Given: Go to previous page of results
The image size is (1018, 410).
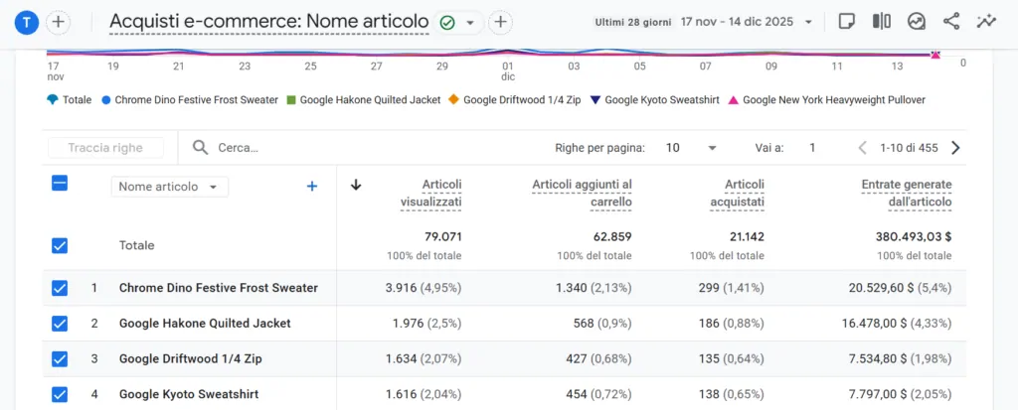Looking at the screenshot, I should click(x=862, y=148).
